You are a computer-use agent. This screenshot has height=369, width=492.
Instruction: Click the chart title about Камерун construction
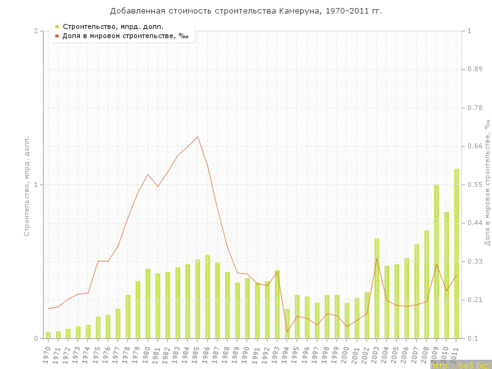246,11
